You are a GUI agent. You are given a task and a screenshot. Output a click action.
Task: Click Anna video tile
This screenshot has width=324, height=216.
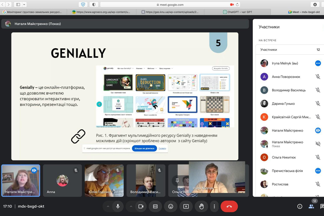tap(62, 180)
